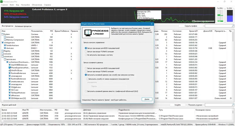
Task: Select console launch ONLY for Lenouser
Action: coord(86,52)
